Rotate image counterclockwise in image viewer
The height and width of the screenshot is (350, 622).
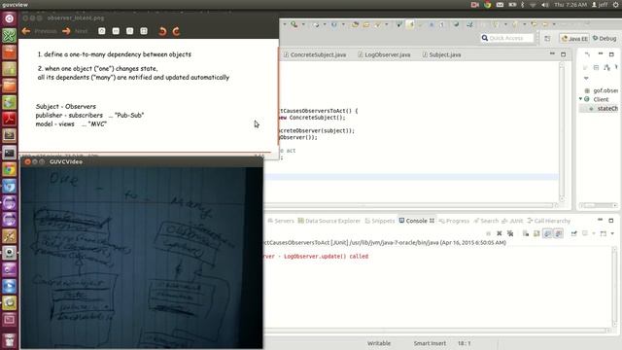pos(162,31)
